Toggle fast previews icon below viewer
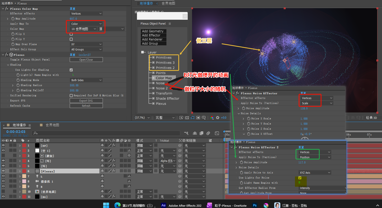The image size is (382, 208). (181, 118)
